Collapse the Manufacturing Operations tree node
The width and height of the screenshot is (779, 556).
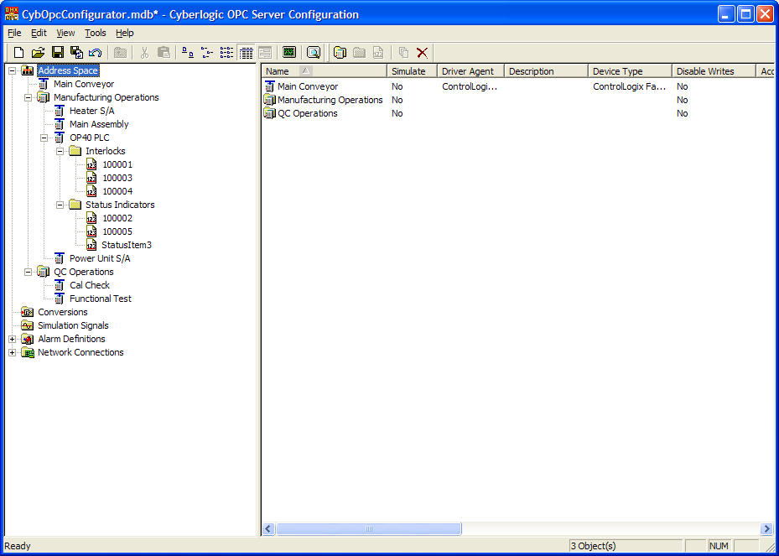click(x=29, y=97)
